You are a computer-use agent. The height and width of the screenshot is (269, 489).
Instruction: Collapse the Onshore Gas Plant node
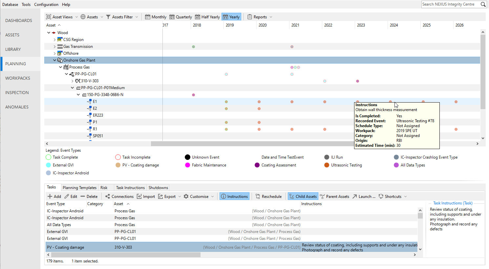54,60
